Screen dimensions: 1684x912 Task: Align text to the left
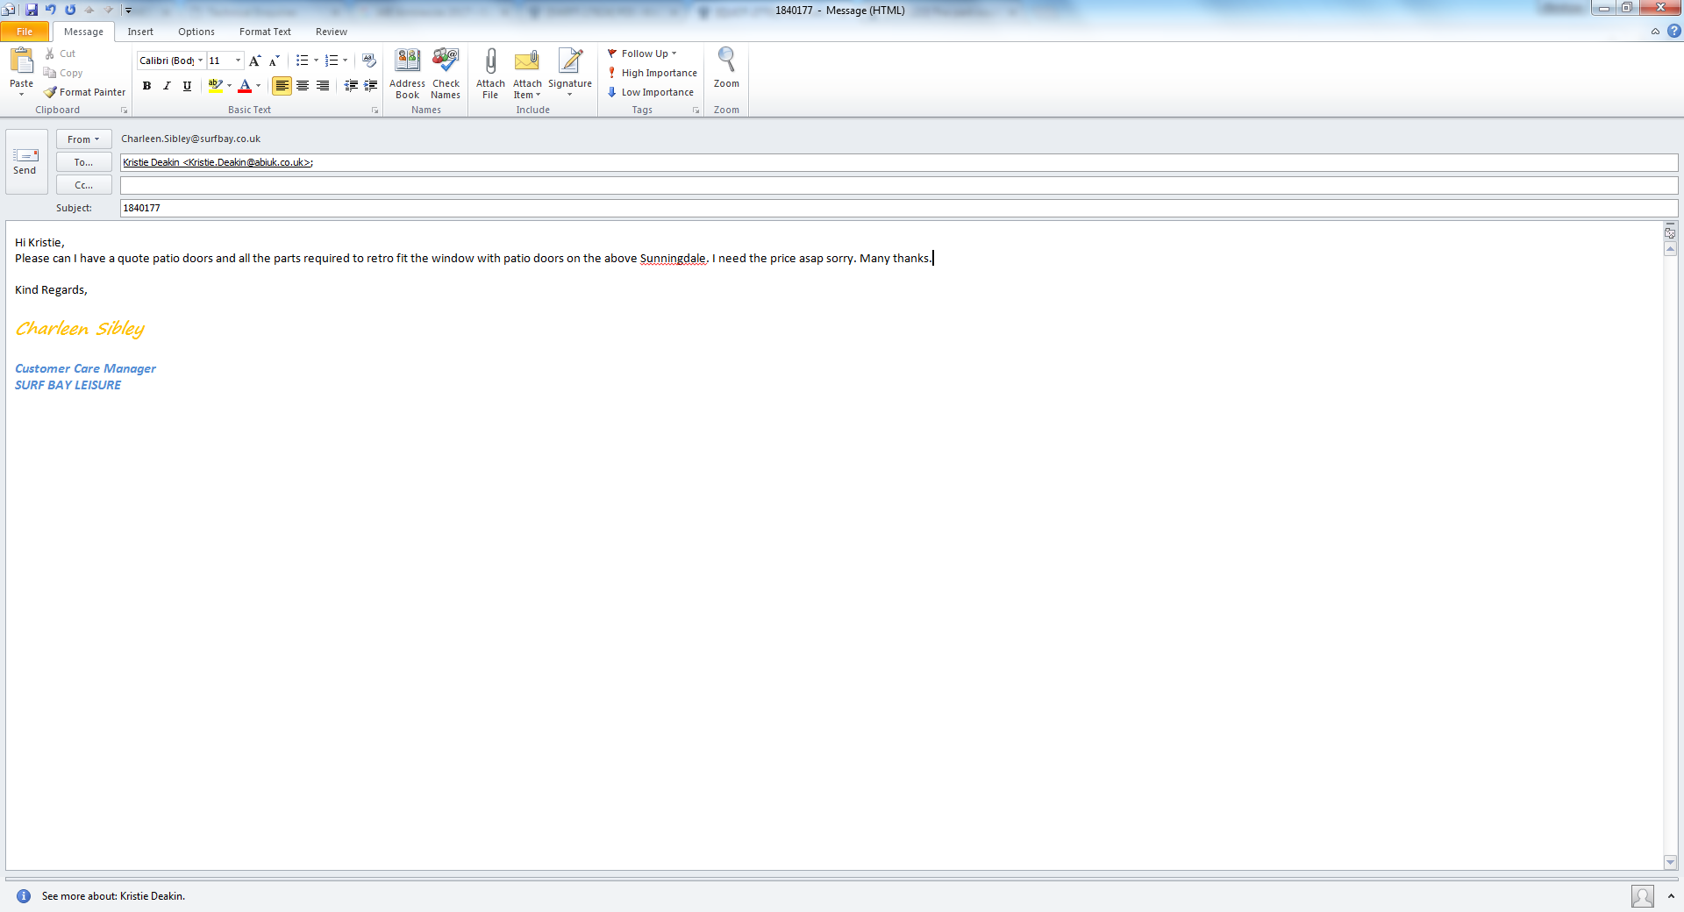(x=282, y=85)
